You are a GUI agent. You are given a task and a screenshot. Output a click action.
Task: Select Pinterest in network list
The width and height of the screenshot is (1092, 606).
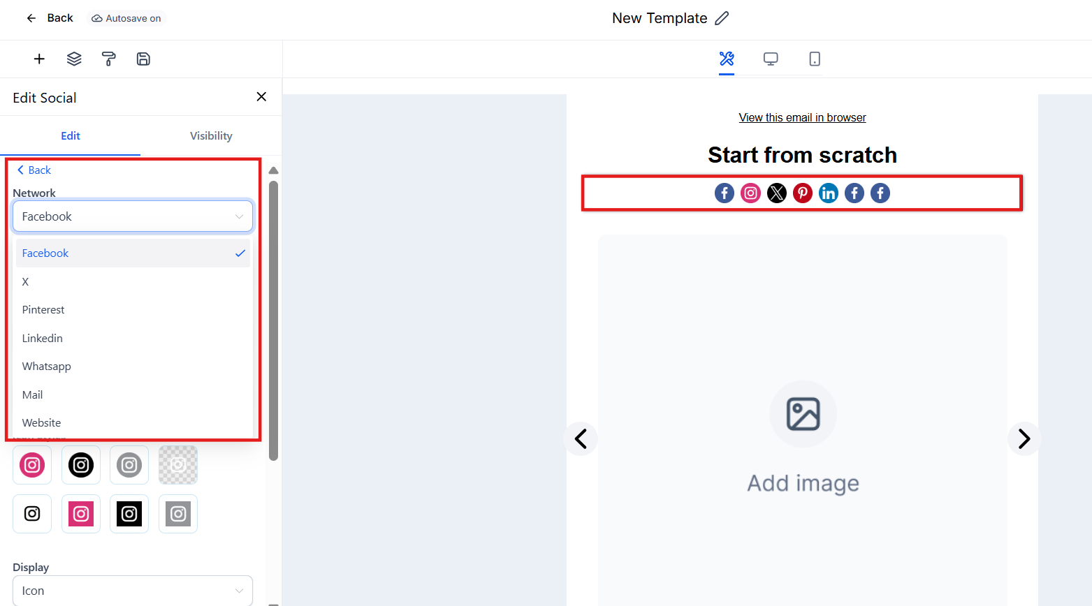pyautogui.click(x=133, y=310)
